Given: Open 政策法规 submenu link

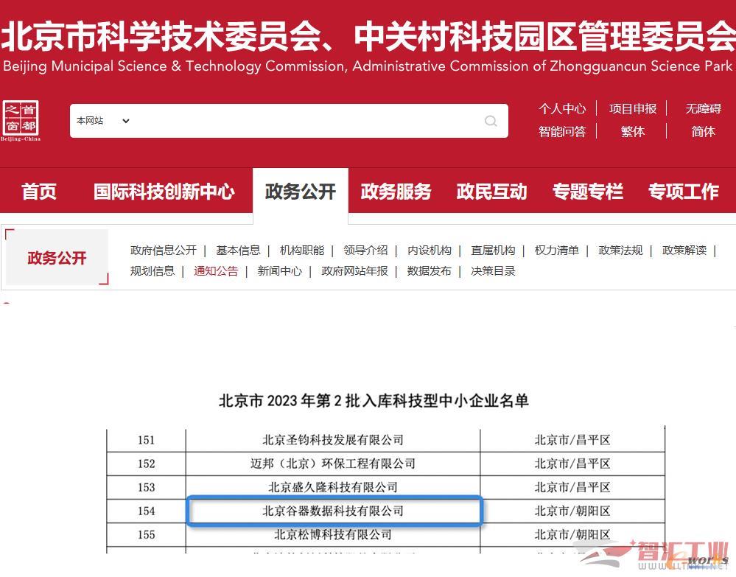Looking at the screenshot, I should (x=620, y=251).
